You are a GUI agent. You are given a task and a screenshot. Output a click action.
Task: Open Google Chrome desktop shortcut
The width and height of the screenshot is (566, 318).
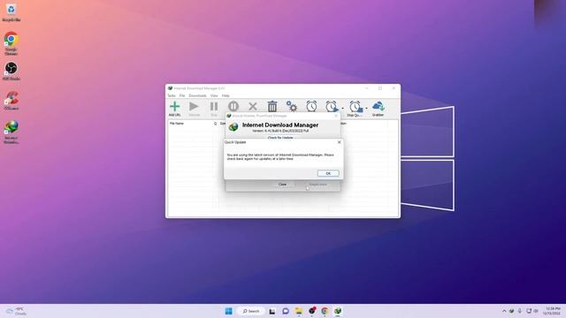point(11,43)
